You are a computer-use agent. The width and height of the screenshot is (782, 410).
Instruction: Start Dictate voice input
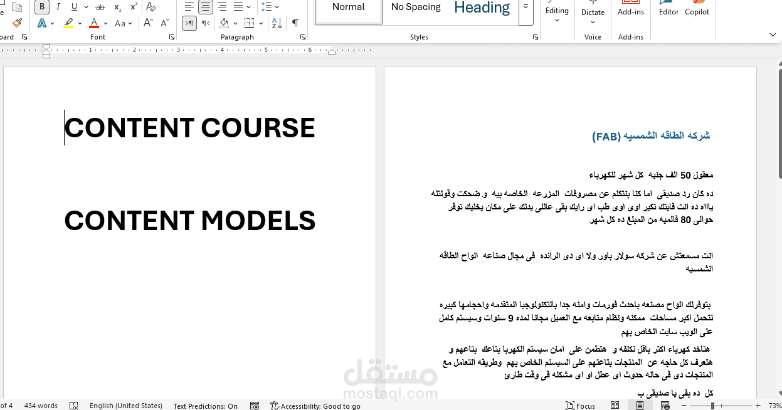pyautogui.click(x=593, y=13)
